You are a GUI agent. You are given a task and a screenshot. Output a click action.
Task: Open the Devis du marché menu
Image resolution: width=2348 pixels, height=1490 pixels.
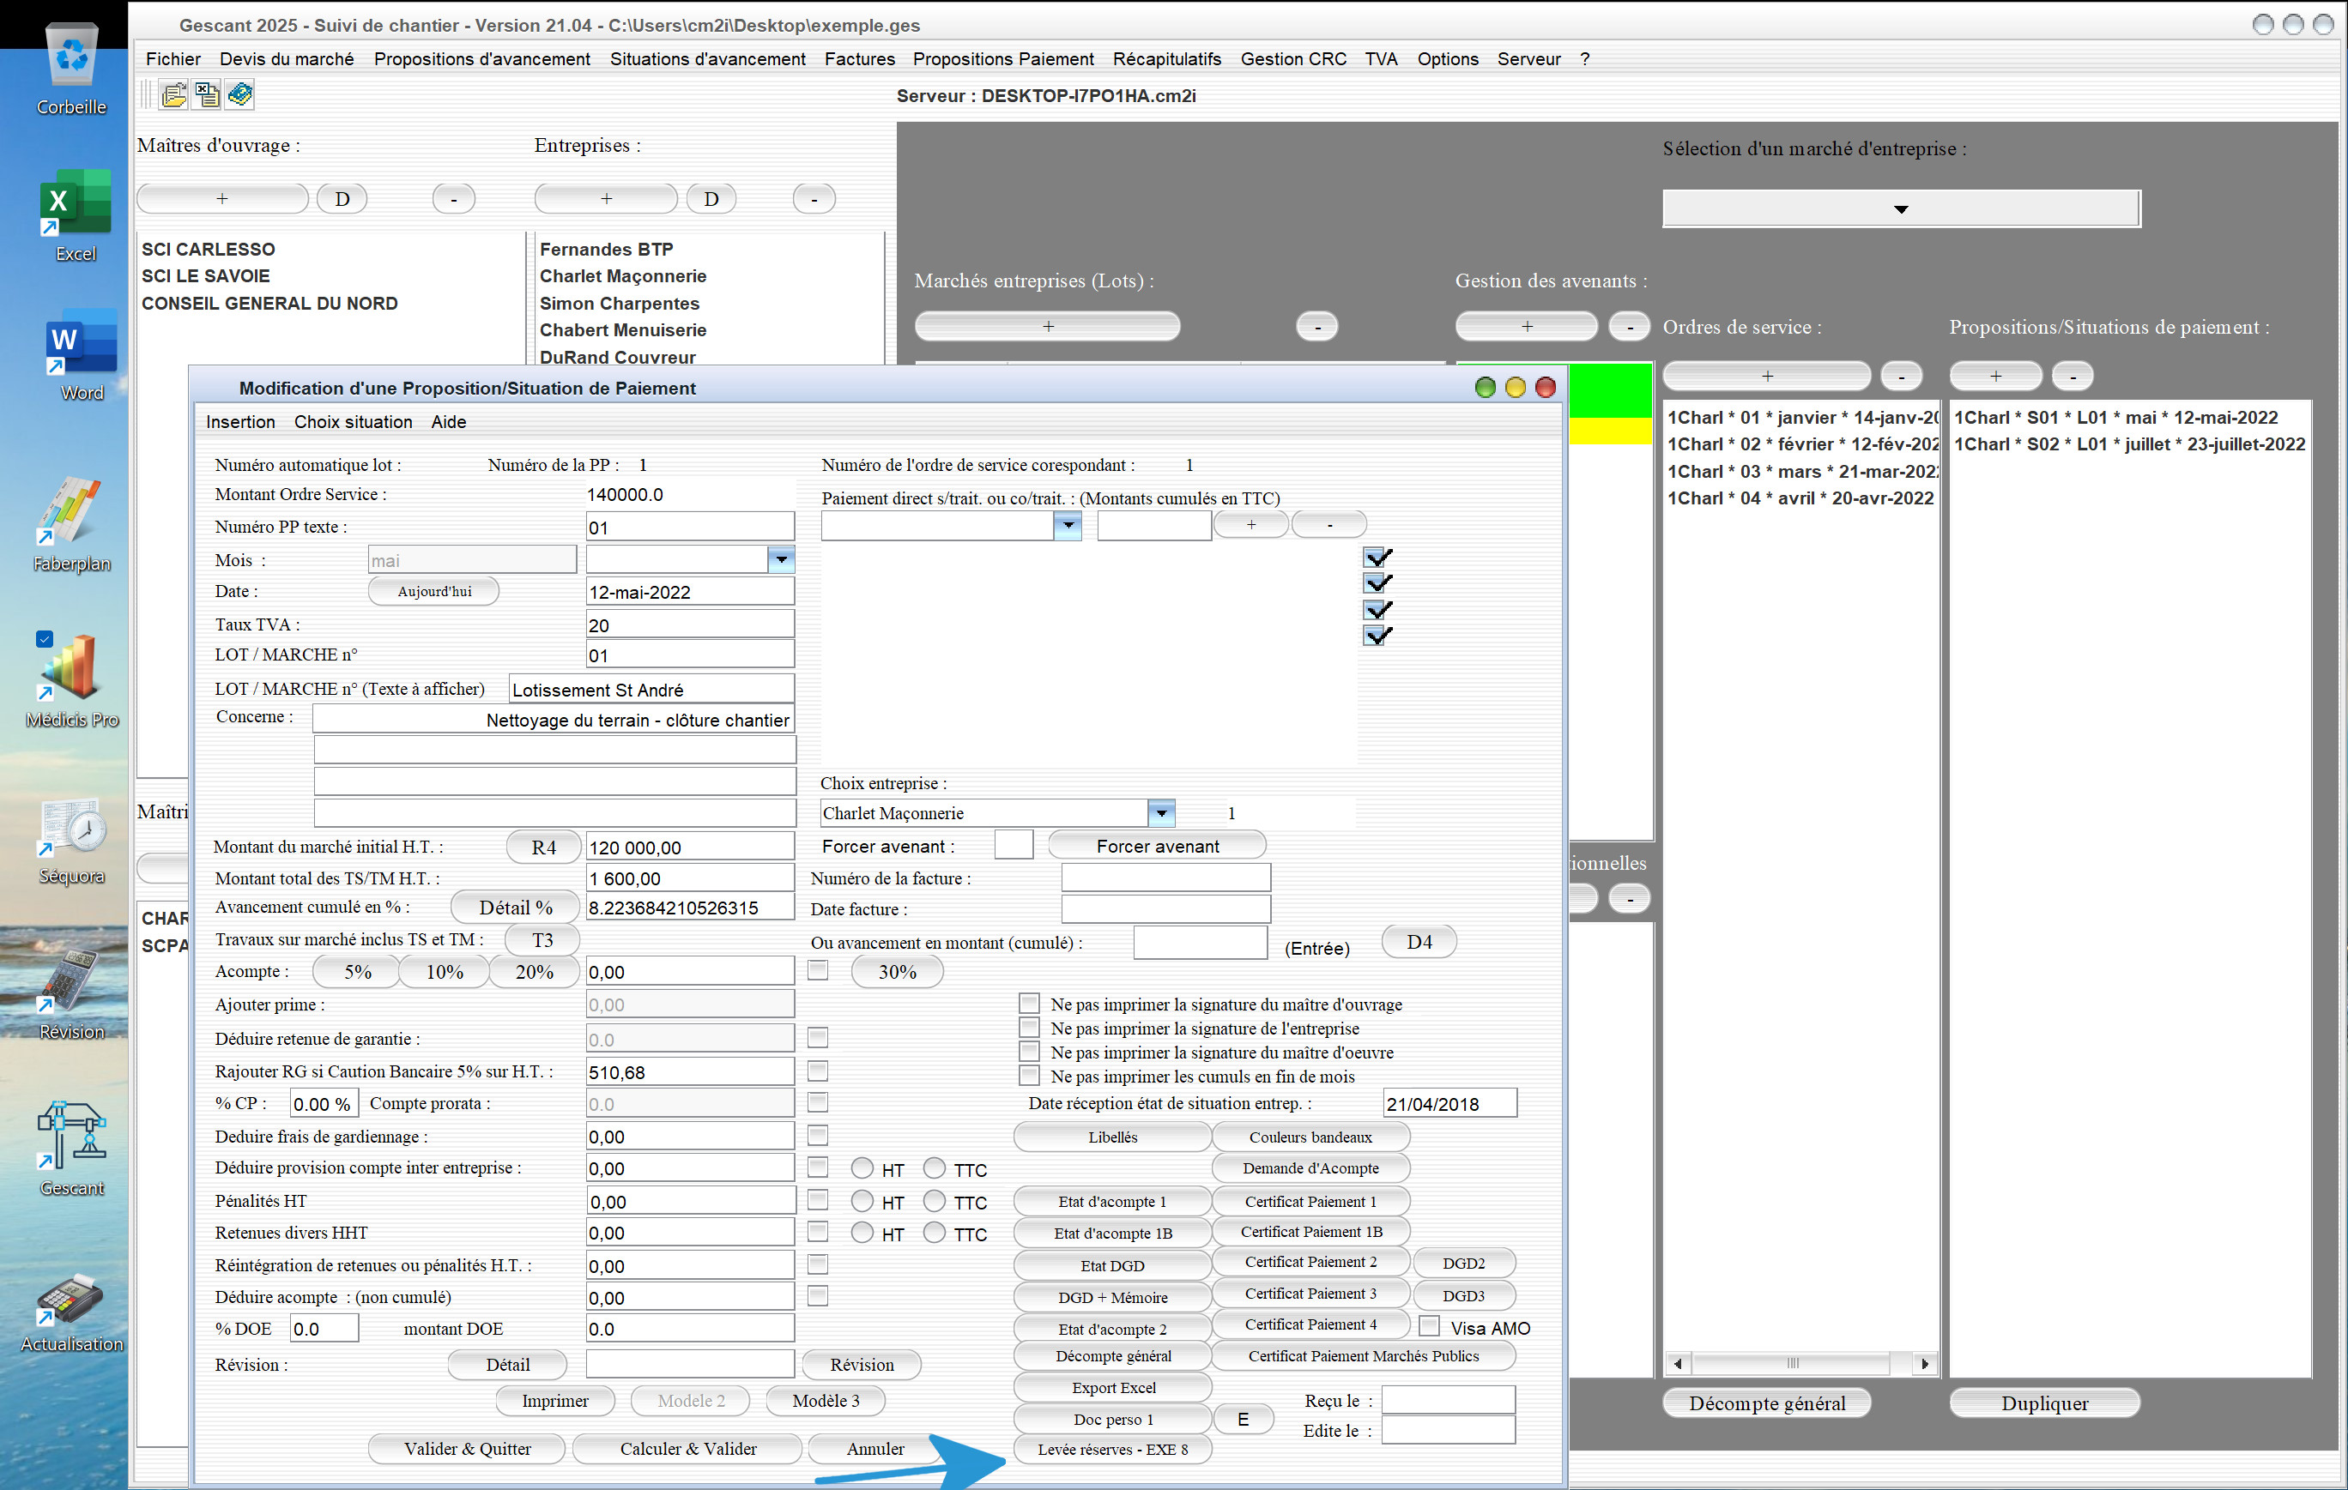287,58
